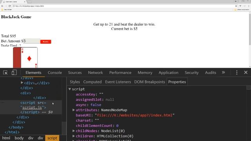
Task: Select html in the breadcrumb bar
Action: (x=6, y=138)
